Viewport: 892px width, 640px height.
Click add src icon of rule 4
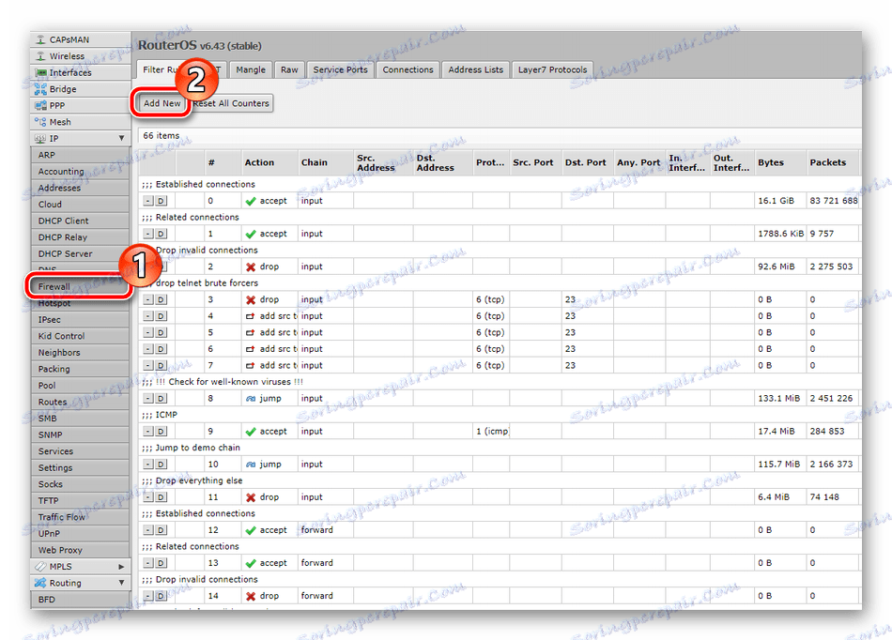251,316
